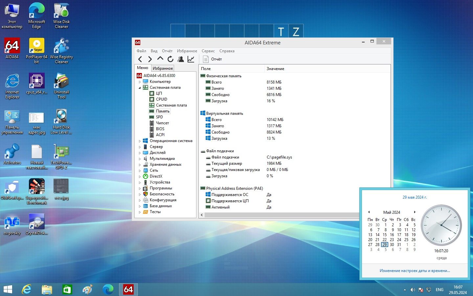
Task: Click the volume icon in system tray
Action: pos(413,290)
